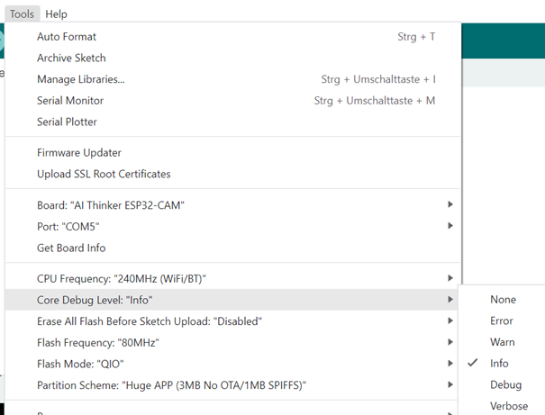Image resolution: width=545 pixels, height=415 pixels.
Task: Pick the Debug level option
Action: click(505, 384)
